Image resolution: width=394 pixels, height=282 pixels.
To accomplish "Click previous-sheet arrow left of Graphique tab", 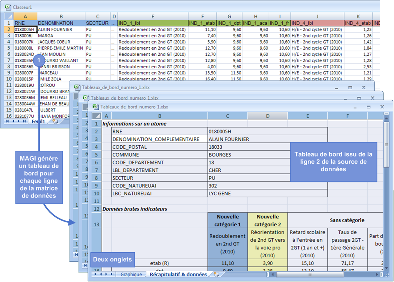I will (x=101, y=274).
